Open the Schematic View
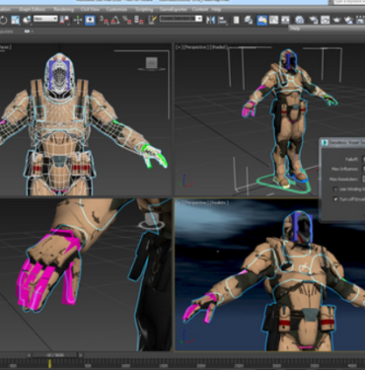The width and height of the screenshot is (365, 370). (285, 20)
